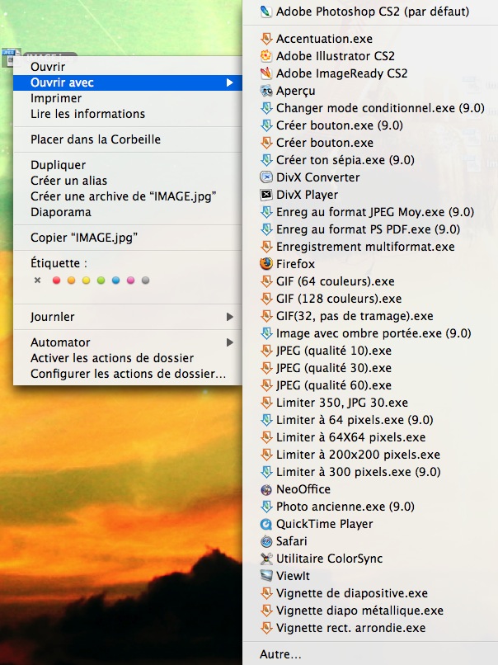Click the Utilitaire ColorSync icon
Viewport: 498px width, 665px height.
point(265,559)
